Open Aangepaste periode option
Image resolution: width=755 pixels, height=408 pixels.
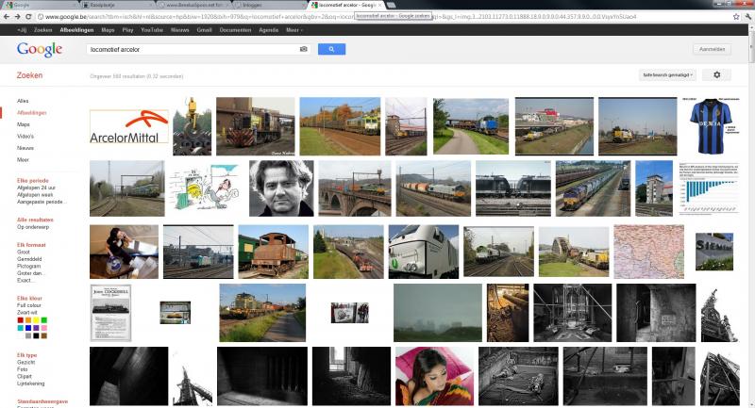point(41,202)
